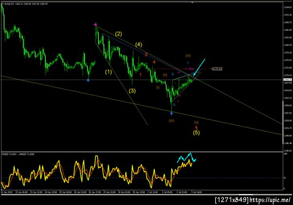Select the orange (iv) sub-wave label
The width and height of the screenshot is (293, 205).
click(x=188, y=56)
